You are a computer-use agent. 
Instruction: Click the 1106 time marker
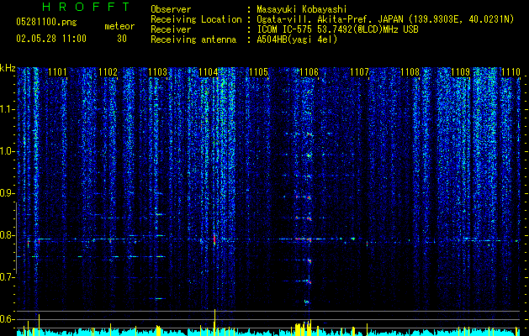point(309,72)
